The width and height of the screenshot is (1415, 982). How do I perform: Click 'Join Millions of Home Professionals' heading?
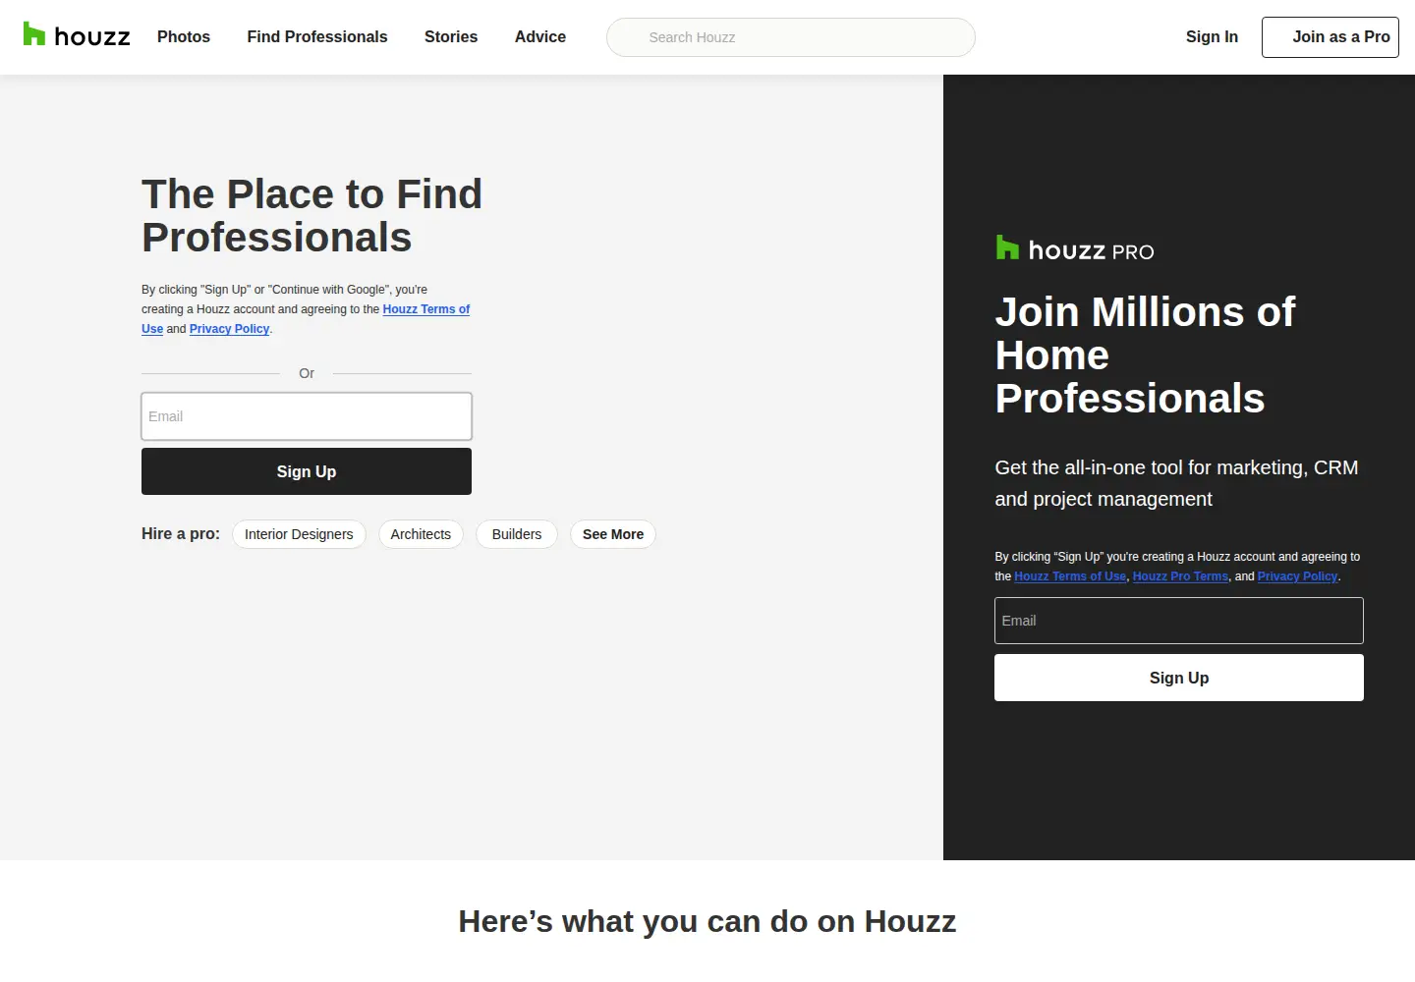1145,355
